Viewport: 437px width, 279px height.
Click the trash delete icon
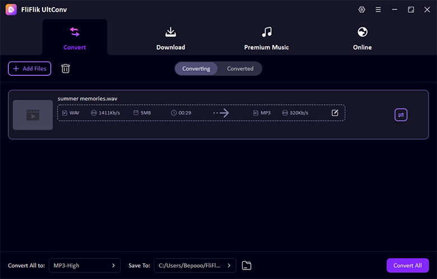(65, 69)
